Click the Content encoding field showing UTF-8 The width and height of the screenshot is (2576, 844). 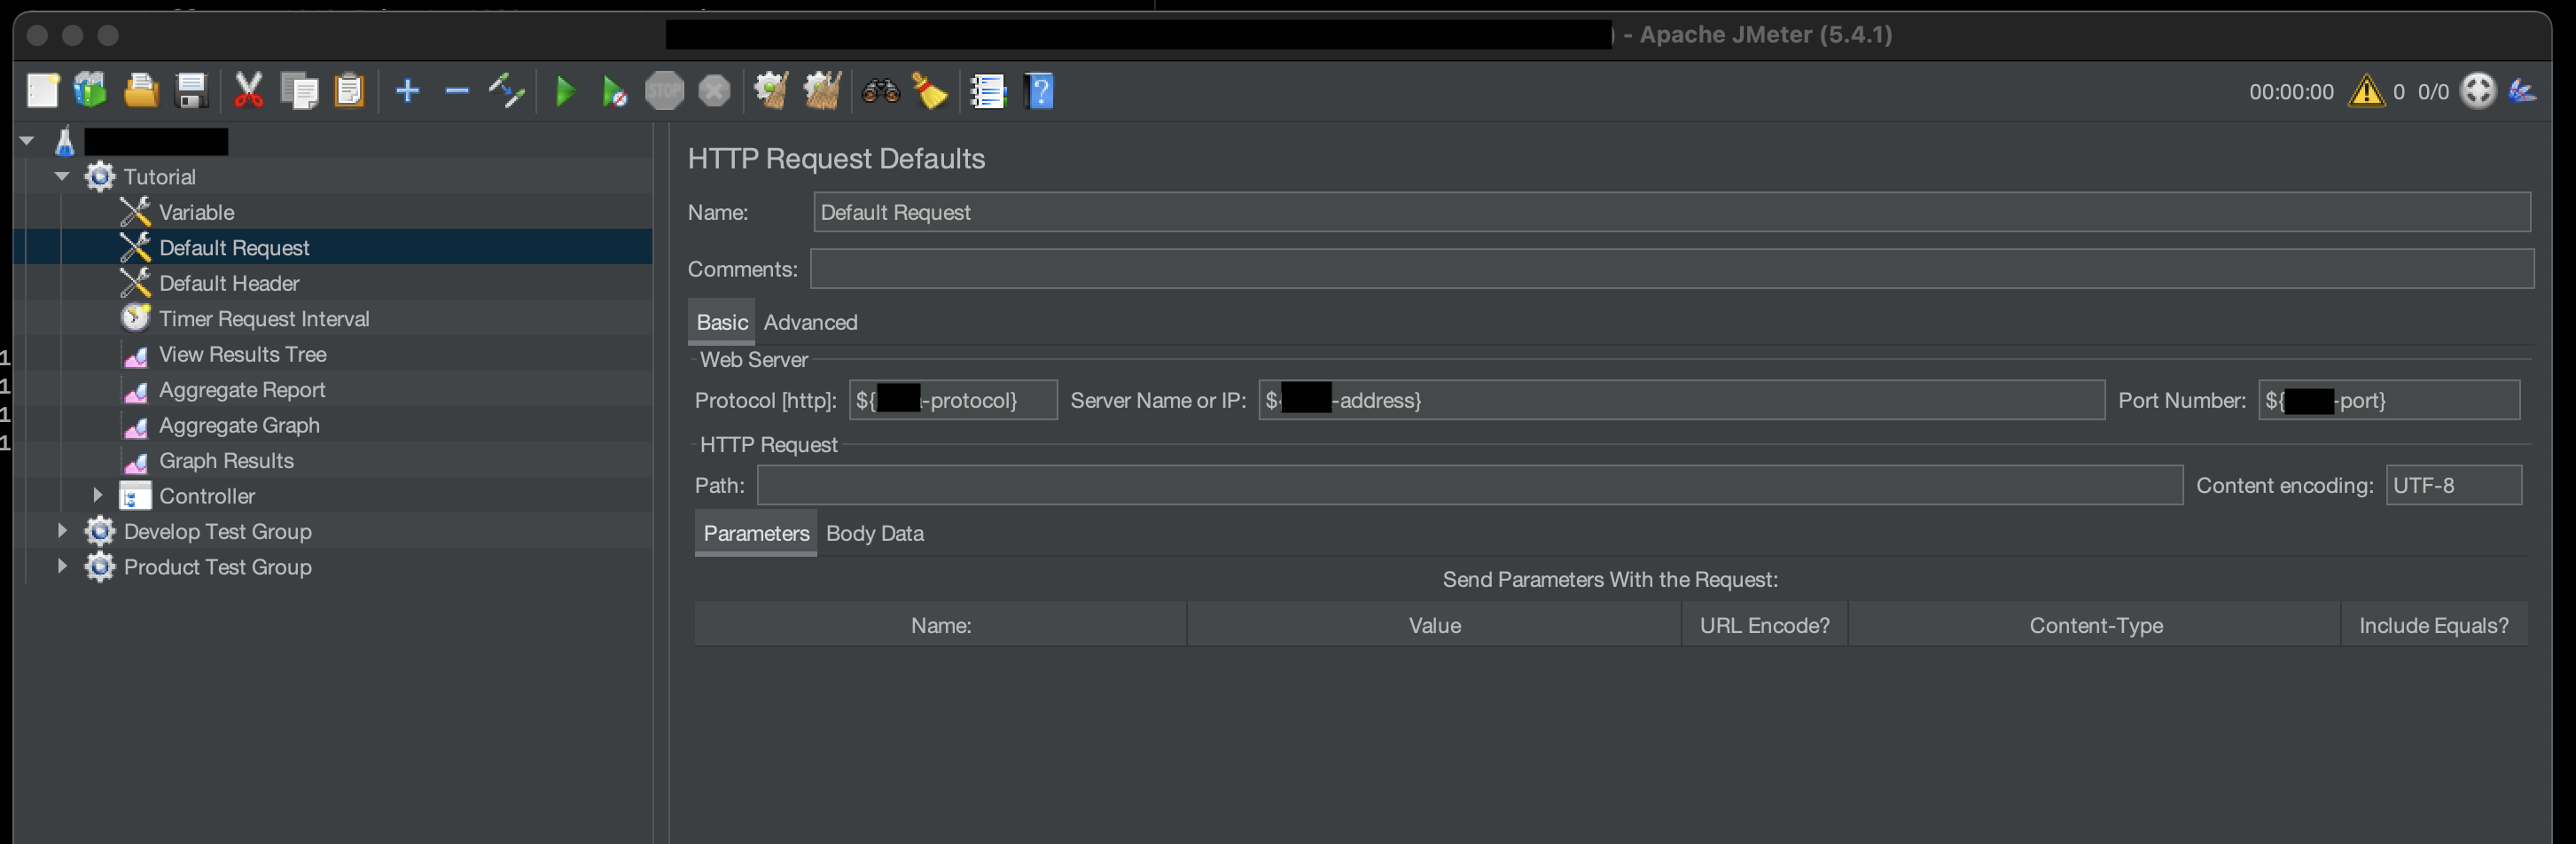coord(2453,485)
